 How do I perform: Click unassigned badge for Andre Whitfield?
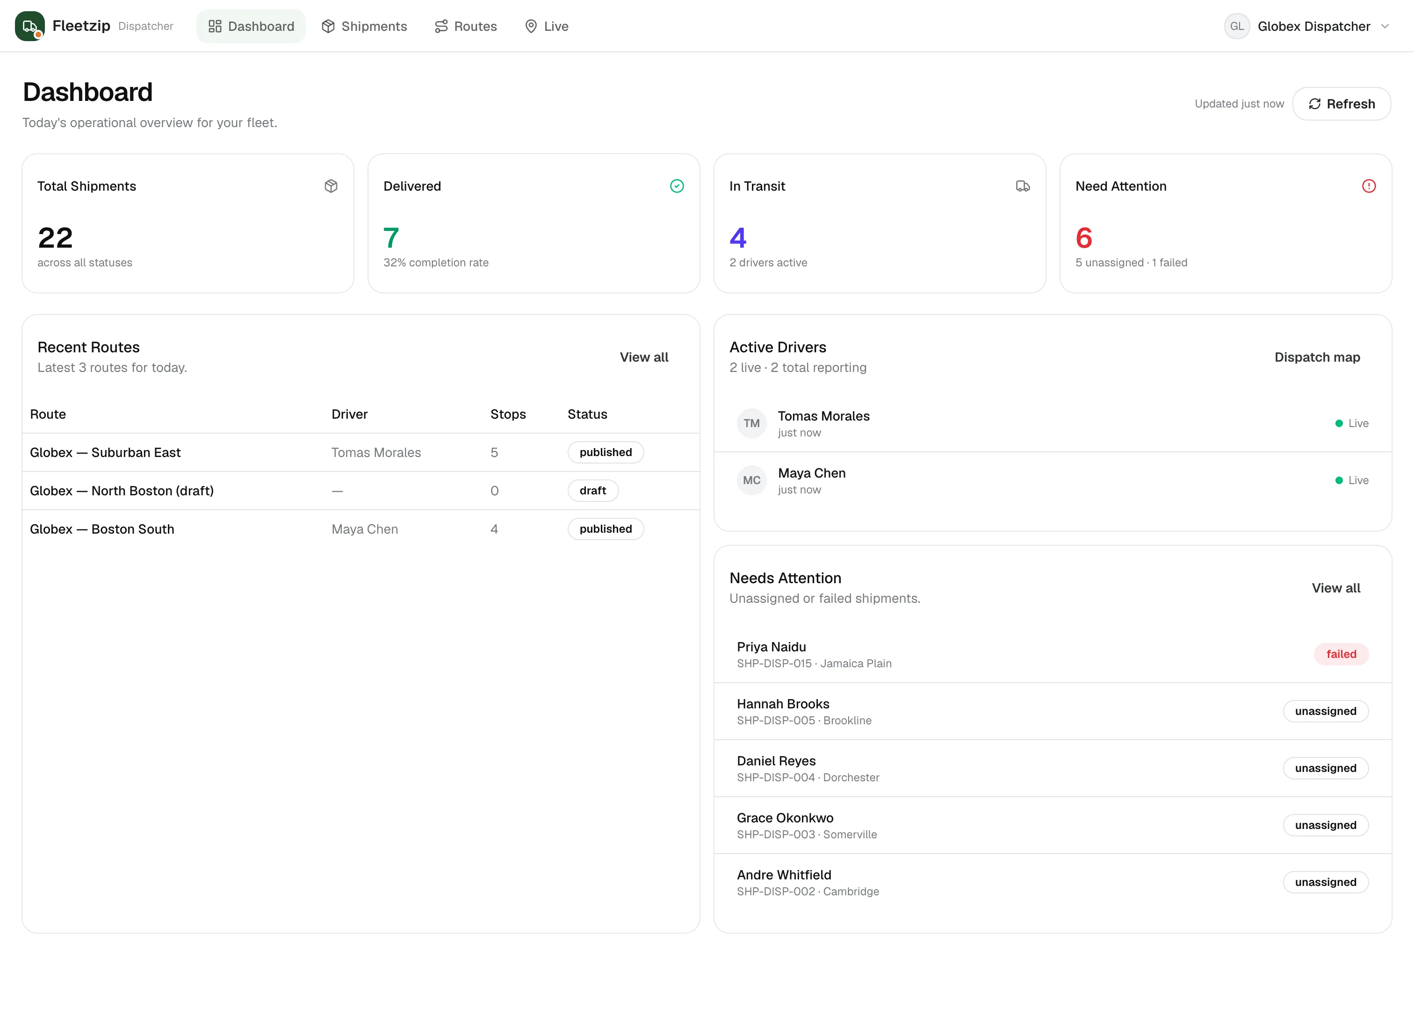(x=1326, y=882)
